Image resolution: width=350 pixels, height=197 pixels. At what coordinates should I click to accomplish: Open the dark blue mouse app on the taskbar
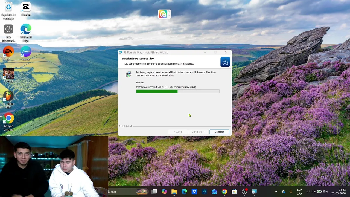204,192
